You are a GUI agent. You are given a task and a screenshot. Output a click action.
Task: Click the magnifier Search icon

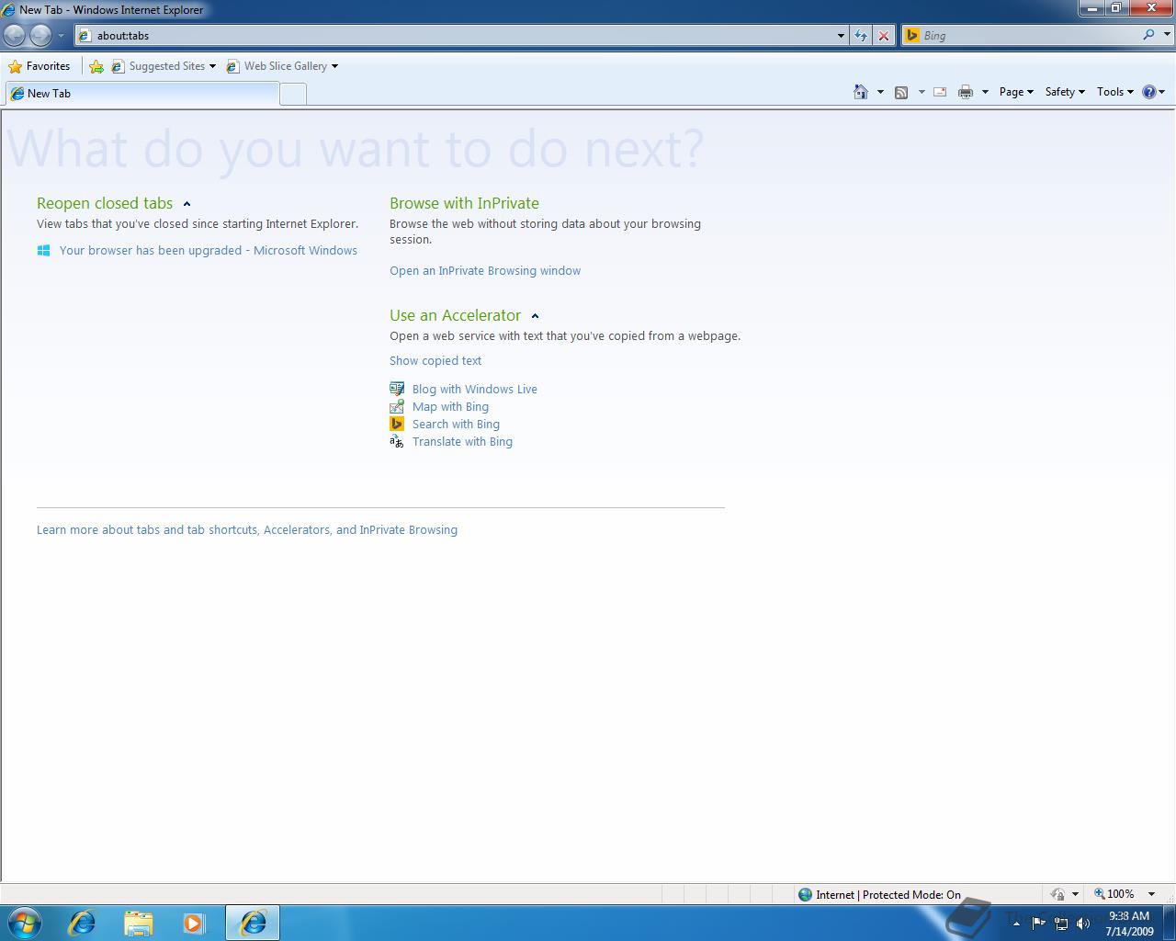(1148, 35)
